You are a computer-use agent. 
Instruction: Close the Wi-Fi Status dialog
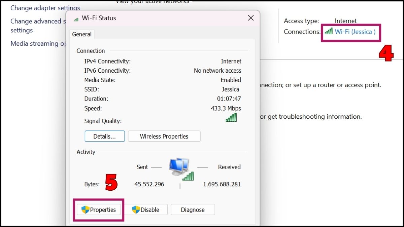(251, 18)
